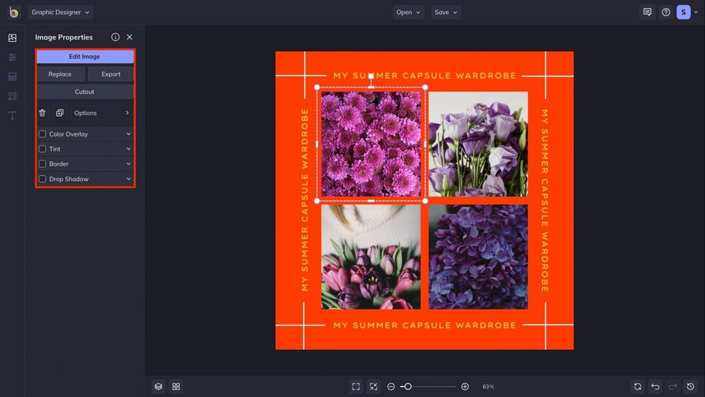This screenshot has width=705, height=397.
Task: Click the rotation handle above selected image
Action: [x=371, y=76]
